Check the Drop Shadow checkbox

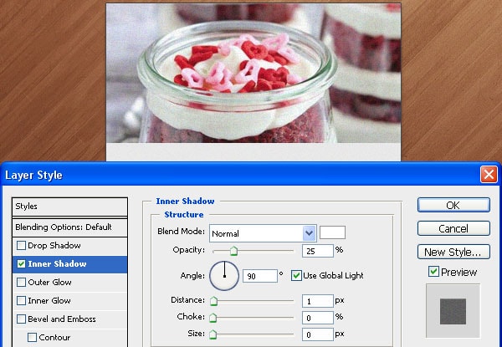coord(21,246)
